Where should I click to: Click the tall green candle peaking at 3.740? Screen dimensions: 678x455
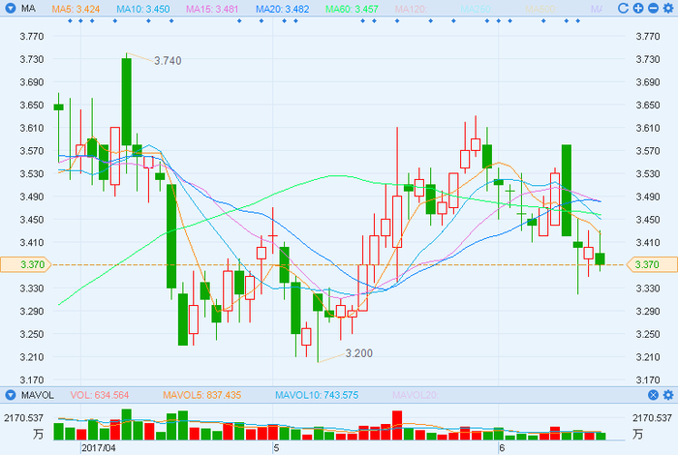pyautogui.click(x=126, y=102)
